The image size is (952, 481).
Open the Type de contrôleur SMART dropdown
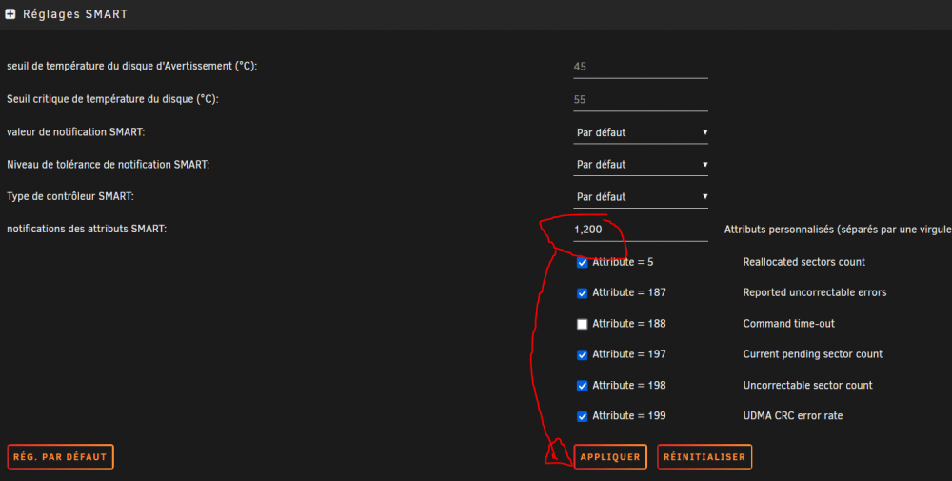click(641, 197)
